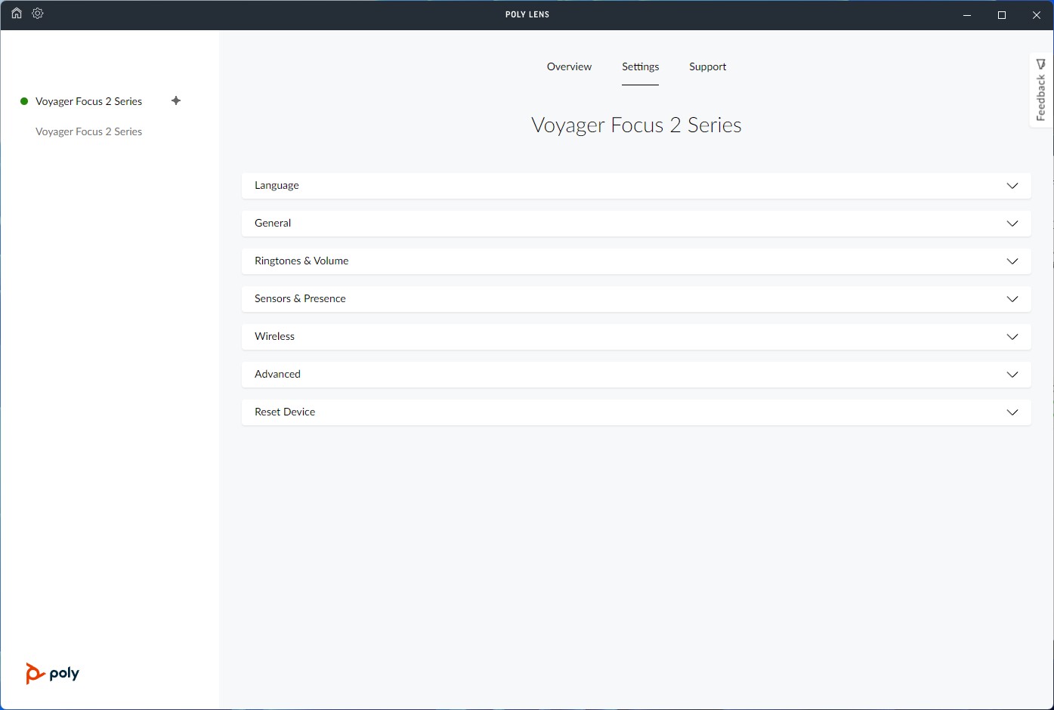Expand the Advanced section chevron

tap(1012, 375)
